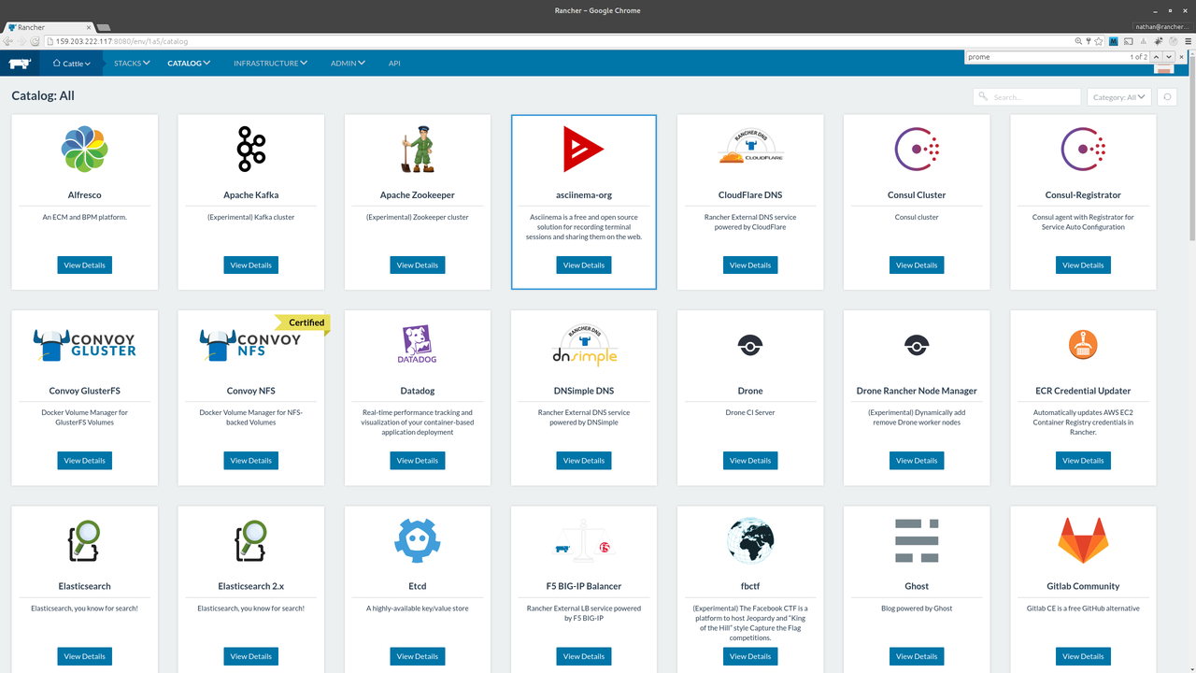Click the Convoy Gluster logo
The height and width of the screenshot is (673, 1196).
coord(84,344)
